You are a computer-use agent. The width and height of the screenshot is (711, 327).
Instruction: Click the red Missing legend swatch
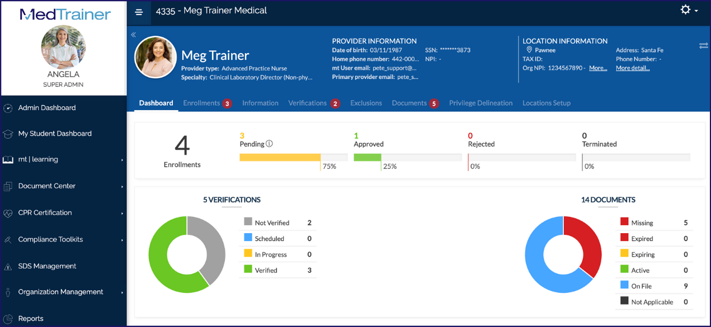pyautogui.click(x=624, y=222)
